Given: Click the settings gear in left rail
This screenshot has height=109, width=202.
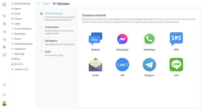Looking at the screenshot, I should click(x=4, y=55).
